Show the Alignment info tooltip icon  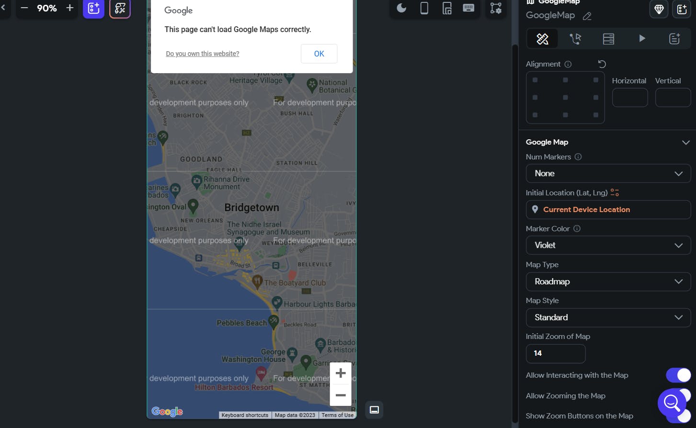click(x=568, y=64)
